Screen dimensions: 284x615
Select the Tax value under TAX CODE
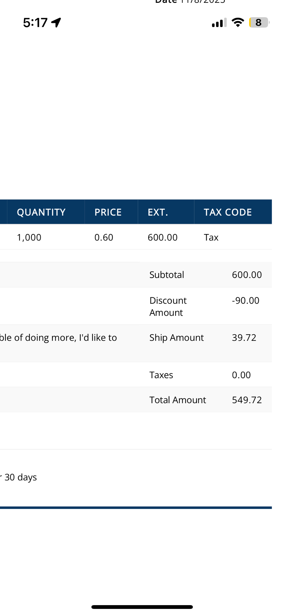tap(211, 237)
